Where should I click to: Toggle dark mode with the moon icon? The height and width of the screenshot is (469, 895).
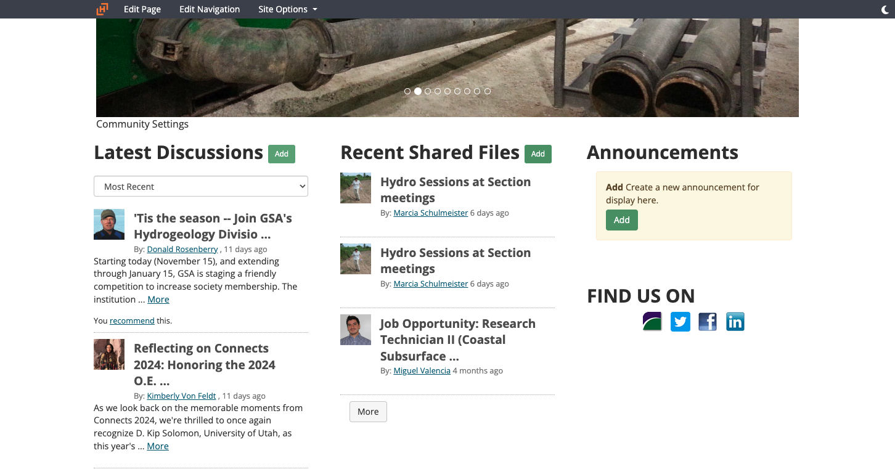pyautogui.click(x=886, y=9)
